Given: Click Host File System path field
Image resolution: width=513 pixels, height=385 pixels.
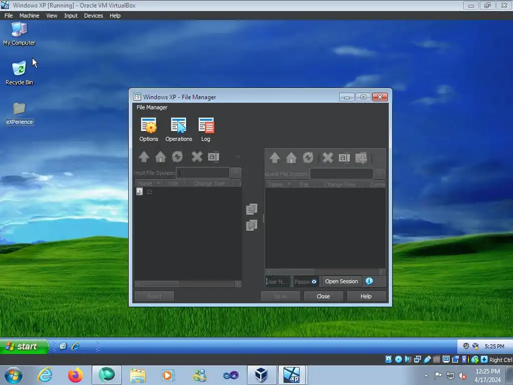Looking at the screenshot, I should (x=203, y=172).
